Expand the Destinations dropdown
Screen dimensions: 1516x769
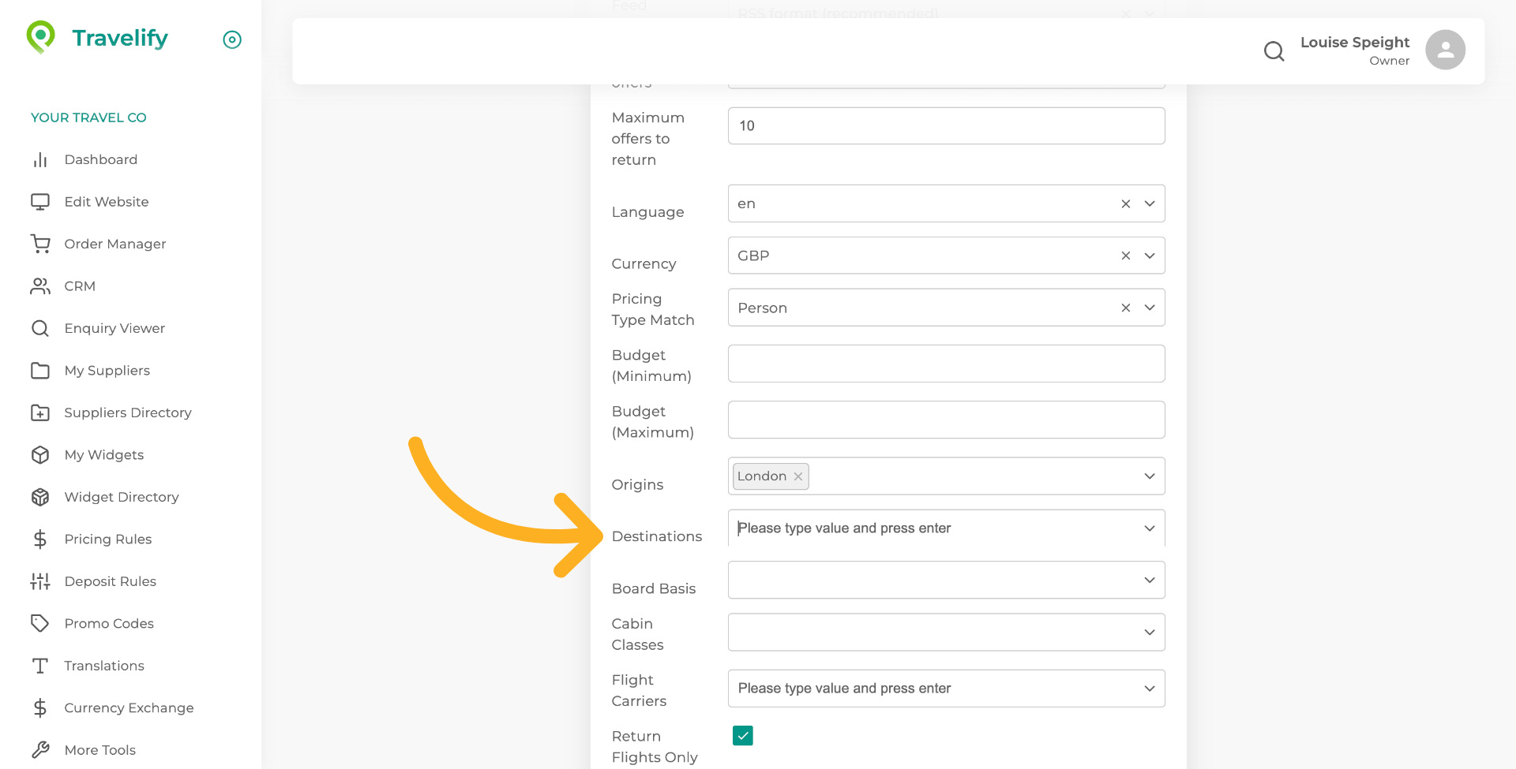click(x=1150, y=528)
